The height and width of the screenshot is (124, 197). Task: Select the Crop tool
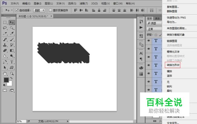[x=5, y=33]
